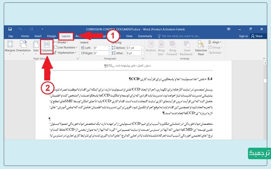Adjust the Indent Right spinner arrows
The height and width of the screenshot is (169, 271).
click(109, 53)
